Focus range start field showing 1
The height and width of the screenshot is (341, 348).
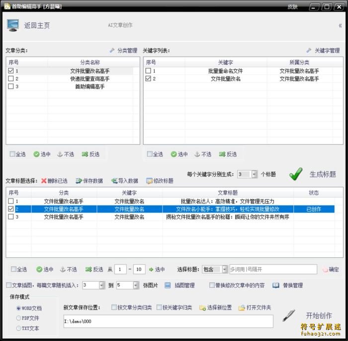(120, 269)
